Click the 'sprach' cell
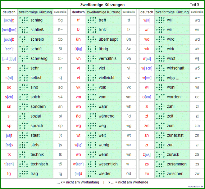The width and height of the screenshot is (205, 189). click(37, 126)
